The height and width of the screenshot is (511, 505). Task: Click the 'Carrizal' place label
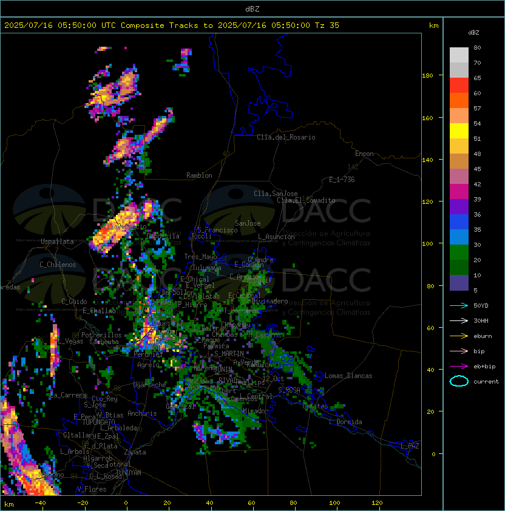point(180,407)
